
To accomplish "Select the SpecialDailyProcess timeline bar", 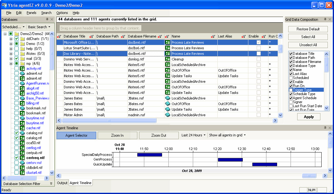I will [149, 155].
